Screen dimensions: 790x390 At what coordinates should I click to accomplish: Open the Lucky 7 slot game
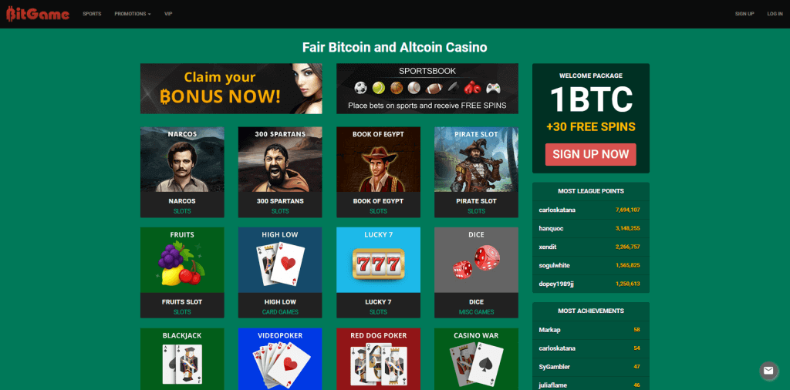[378, 272]
